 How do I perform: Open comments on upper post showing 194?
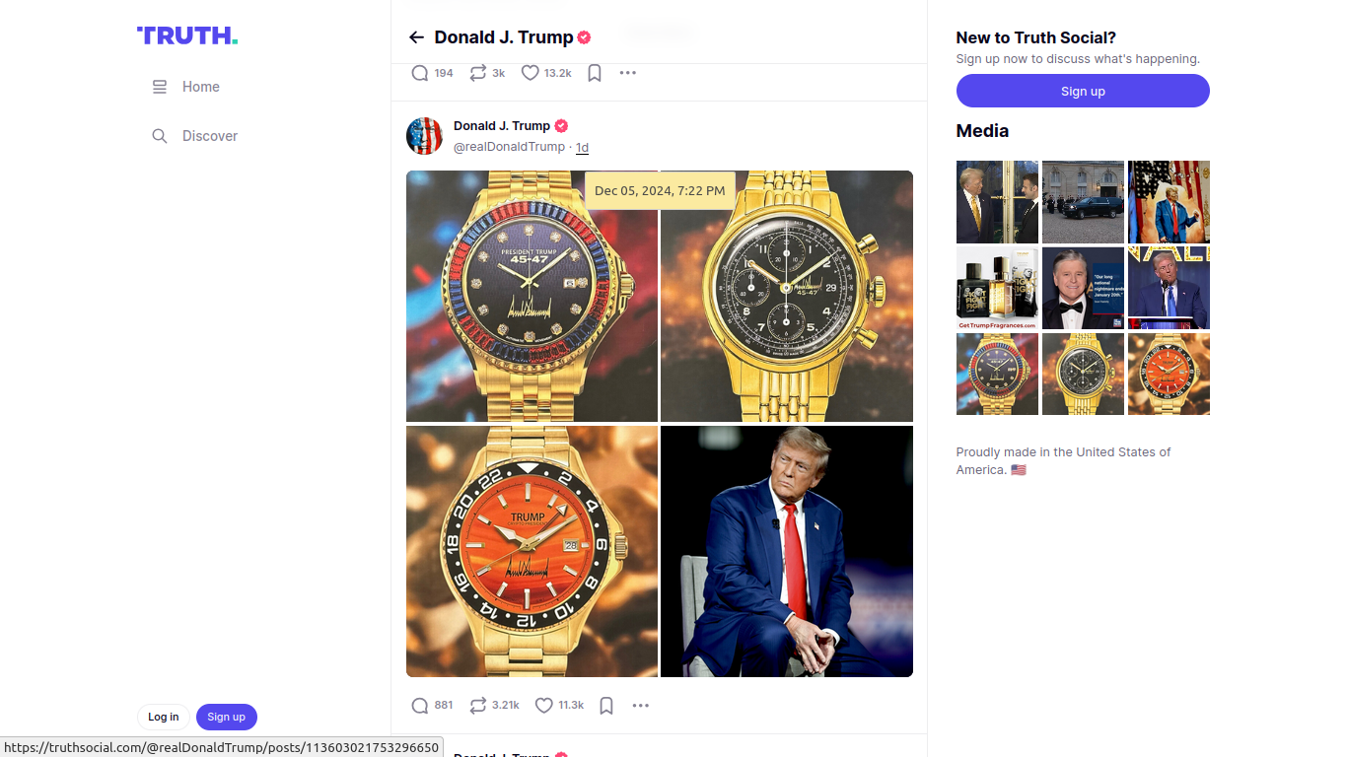tap(431, 73)
